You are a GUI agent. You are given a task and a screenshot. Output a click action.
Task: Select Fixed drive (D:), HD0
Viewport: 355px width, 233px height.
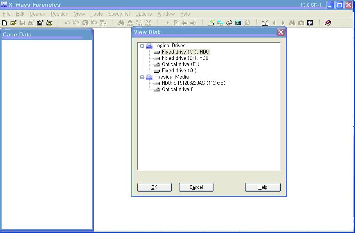pyautogui.click(x=185, y=58)
